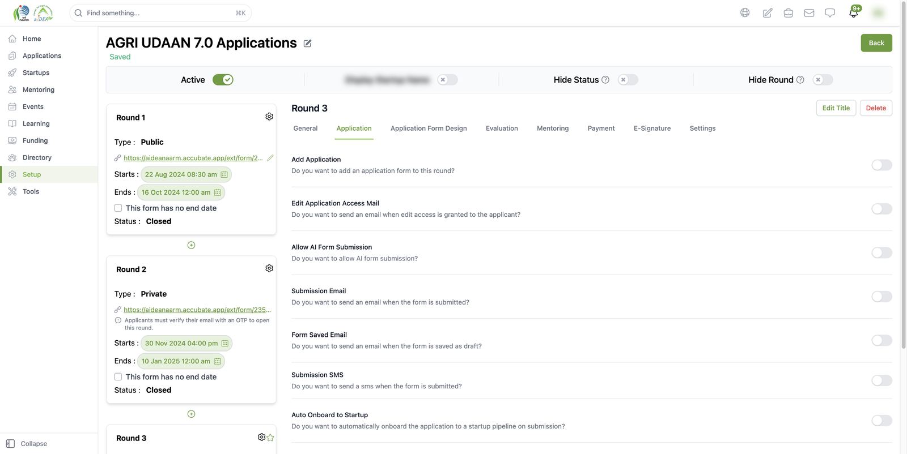Open the mail envelope icon
Screen dimensions: 907x454
point(809,12)
